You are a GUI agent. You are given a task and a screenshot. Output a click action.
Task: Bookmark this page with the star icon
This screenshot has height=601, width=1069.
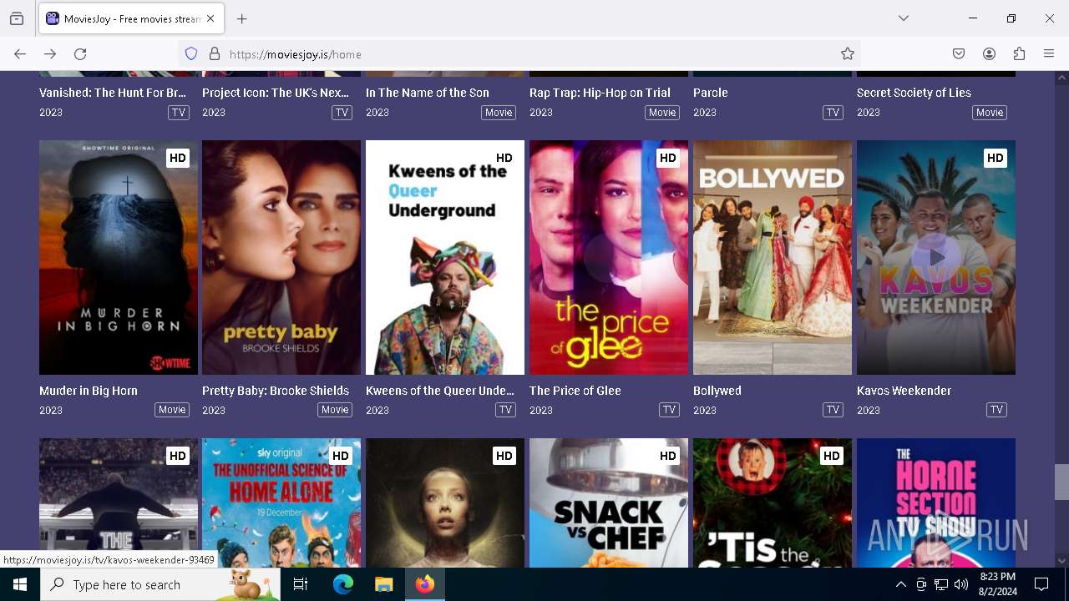pyautogui.click(x=848, y=54)
